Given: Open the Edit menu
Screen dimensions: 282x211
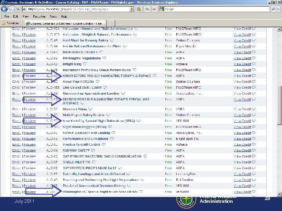Looking at the screenshot, I should point(15,16).
